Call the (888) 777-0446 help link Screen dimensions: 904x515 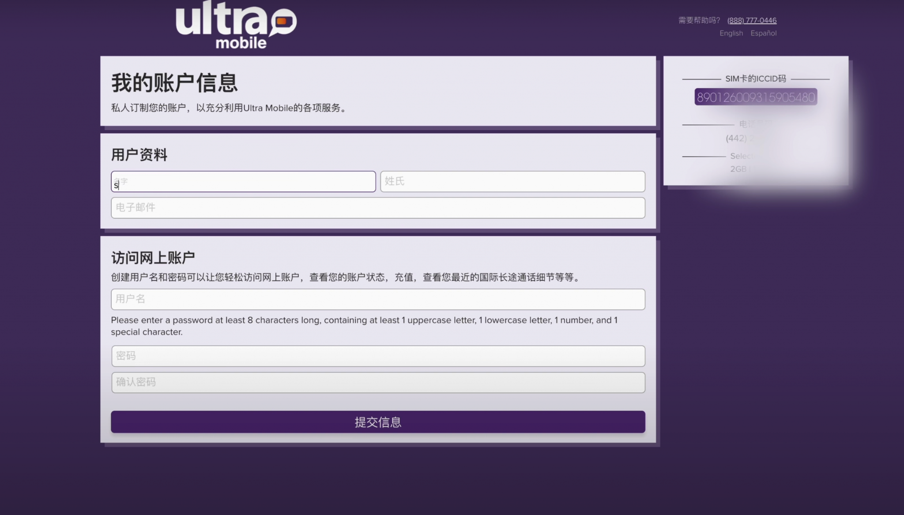(x=752, y=20)
